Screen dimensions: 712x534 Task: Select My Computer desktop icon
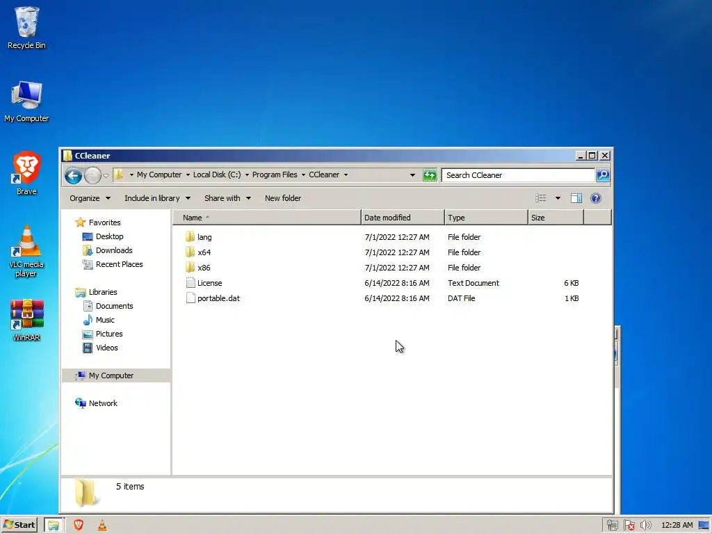[x=26, y=102]
